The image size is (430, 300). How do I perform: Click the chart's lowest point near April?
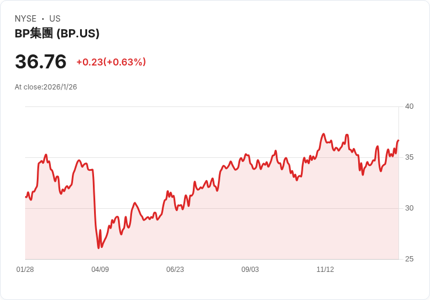[x=99, y=248]
